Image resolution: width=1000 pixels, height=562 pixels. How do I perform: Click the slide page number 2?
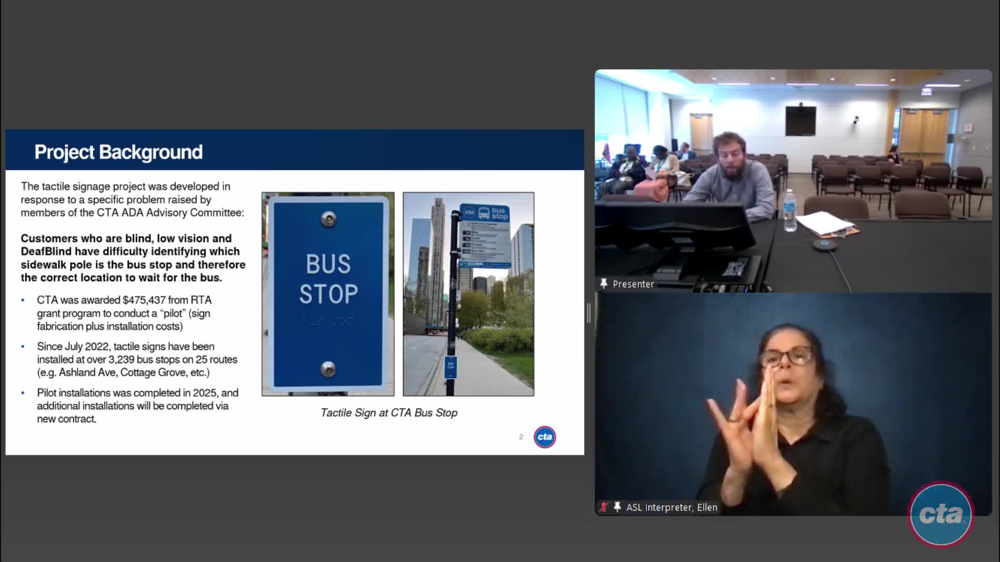[521, 437]
